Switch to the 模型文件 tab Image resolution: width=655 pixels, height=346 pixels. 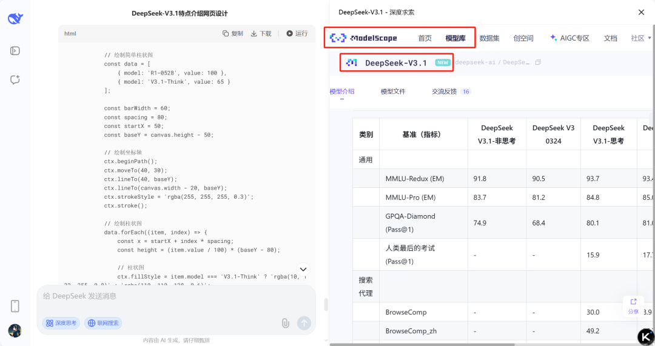coord(393,91)
